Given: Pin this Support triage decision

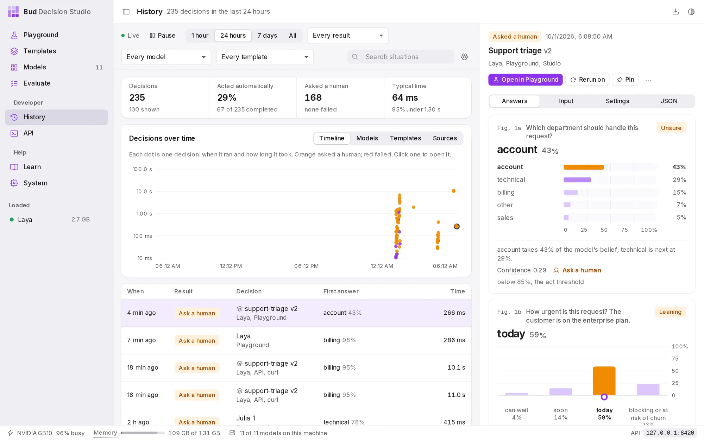Looking at the screenshot, I should pyautogui.click(x=626, y=80).
